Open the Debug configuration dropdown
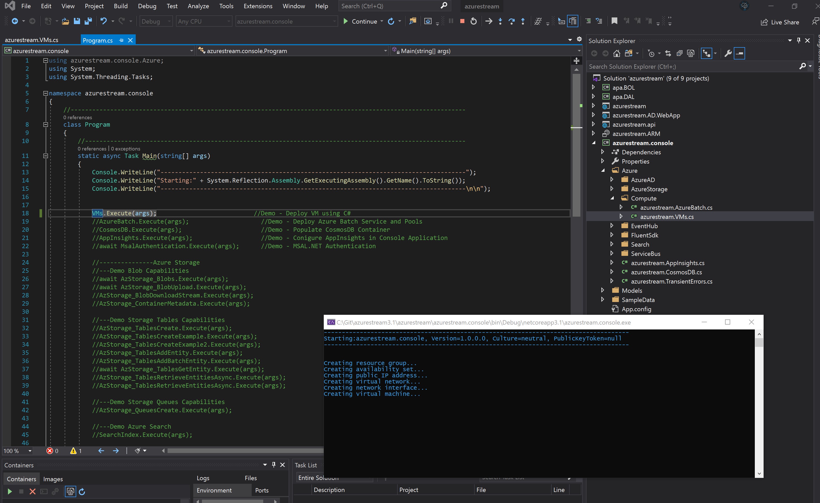The height and width of the screenshot is (503, 820). click(156, 21)
